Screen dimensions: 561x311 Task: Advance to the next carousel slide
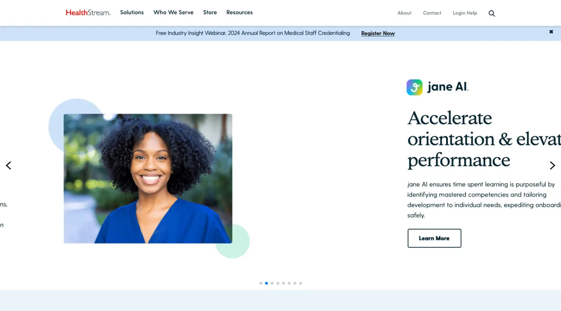point(552,165)
